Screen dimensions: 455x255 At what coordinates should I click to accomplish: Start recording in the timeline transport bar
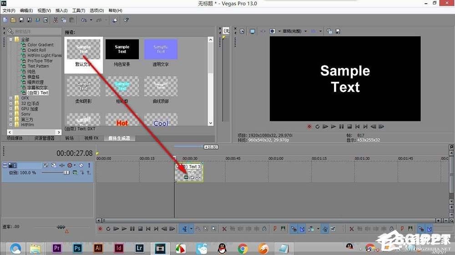coord(100,229)
